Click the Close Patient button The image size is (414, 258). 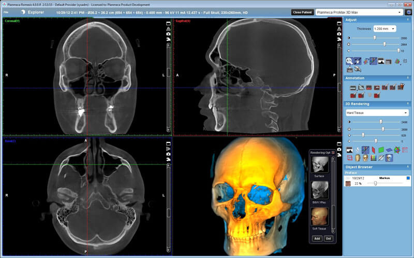click(x=302, y=12)
